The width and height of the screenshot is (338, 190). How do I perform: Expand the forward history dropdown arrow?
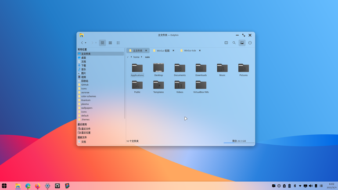point(96,43)
